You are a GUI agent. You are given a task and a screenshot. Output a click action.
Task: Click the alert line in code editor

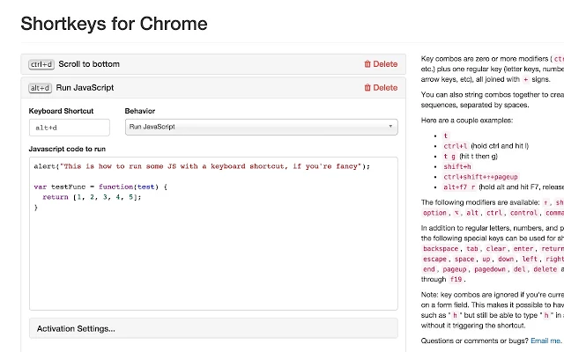tap(202, 166)
